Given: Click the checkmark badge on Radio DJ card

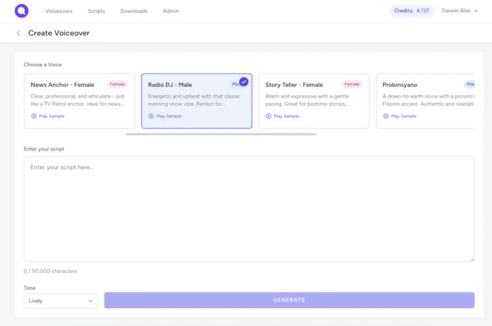Looking at the screenshot, I should (x=244, y=82).
